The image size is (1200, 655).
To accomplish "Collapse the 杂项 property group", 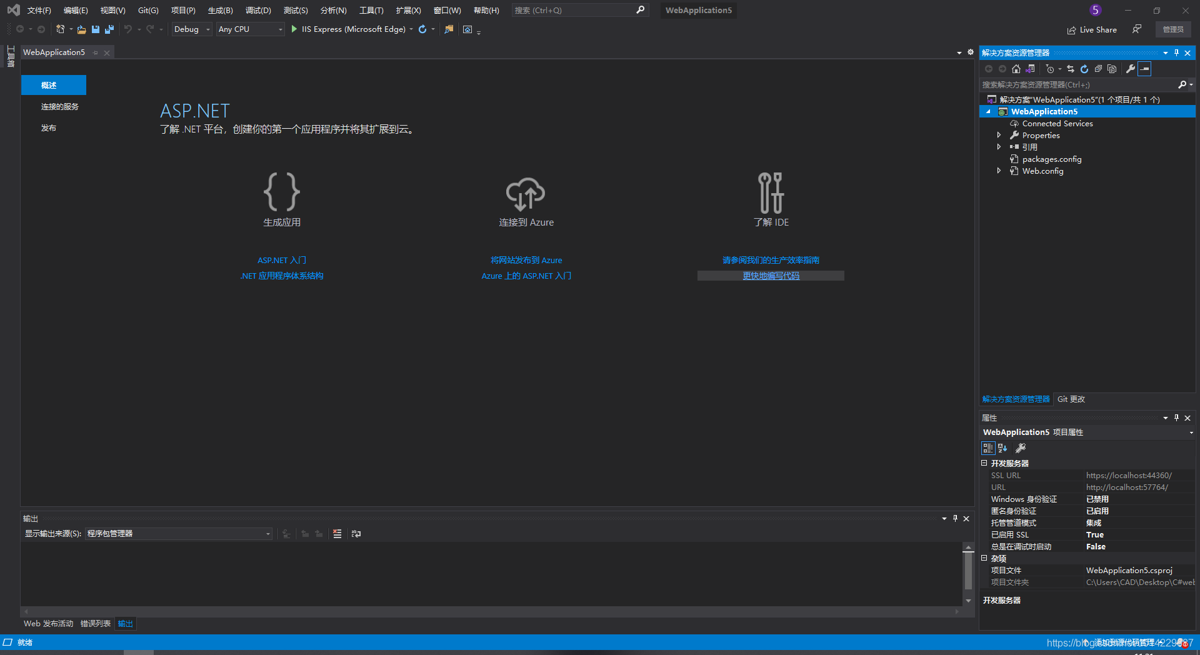I will tap(984, 558).
